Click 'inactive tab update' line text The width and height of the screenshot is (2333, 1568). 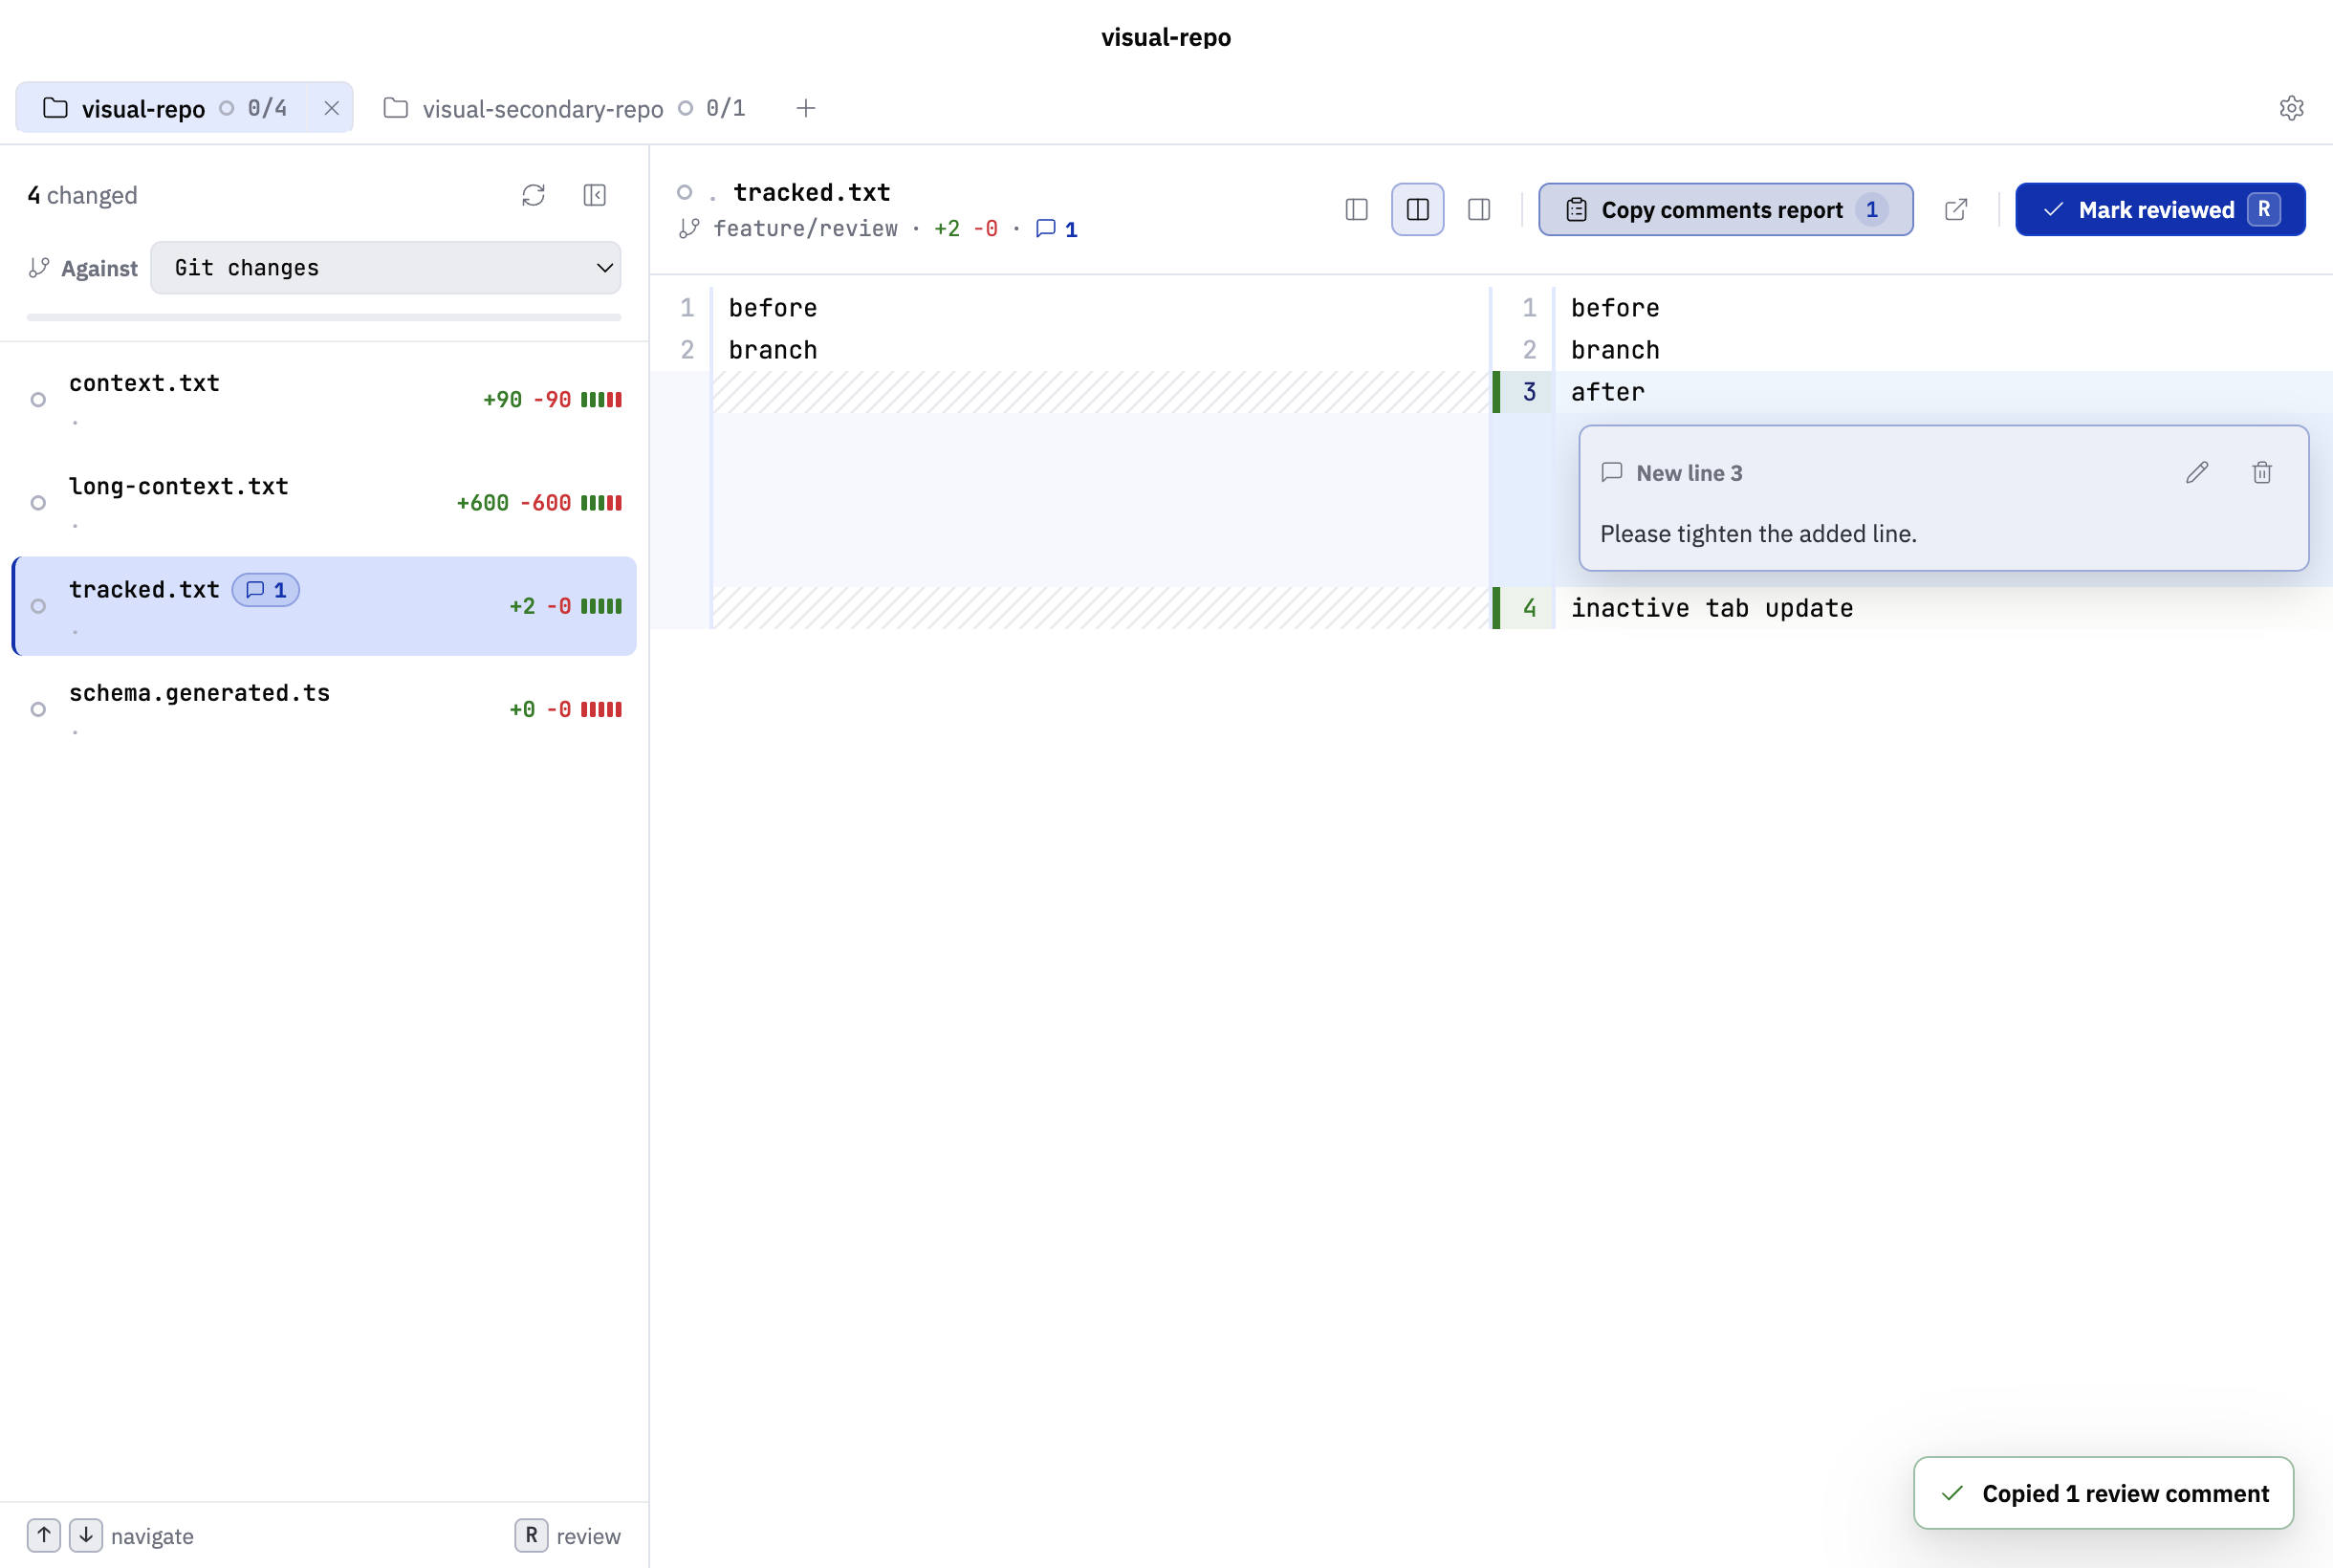[x=1712, y=608]
